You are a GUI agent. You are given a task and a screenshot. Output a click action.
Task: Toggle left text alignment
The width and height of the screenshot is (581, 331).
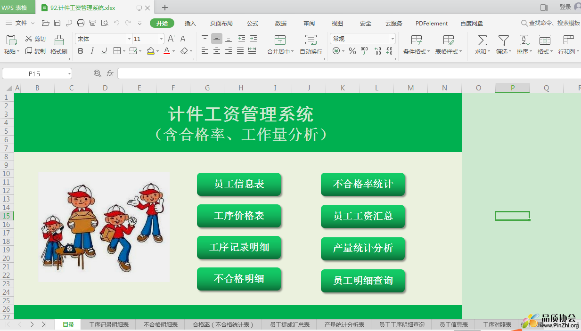click(x=205, y=51)
